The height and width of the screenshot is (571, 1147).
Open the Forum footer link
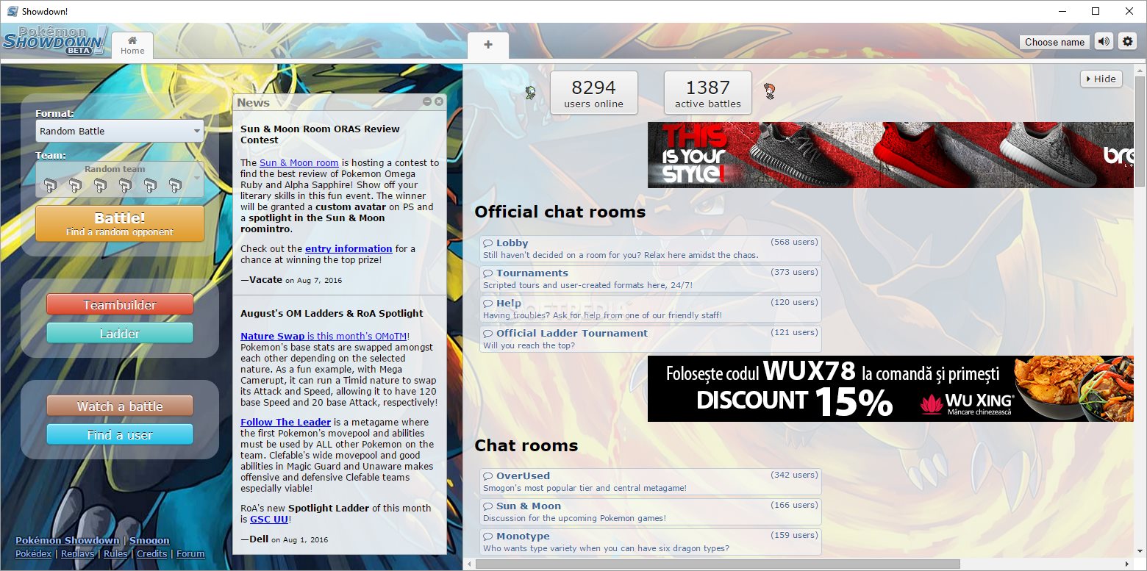pyautogui.click(x=190, y=553)
